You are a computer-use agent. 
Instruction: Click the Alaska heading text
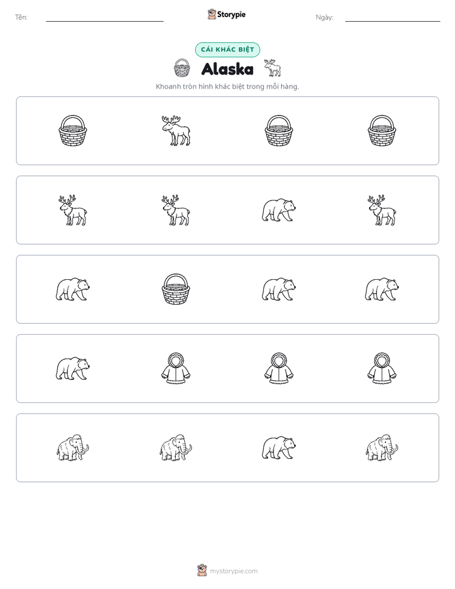point(227,69)
